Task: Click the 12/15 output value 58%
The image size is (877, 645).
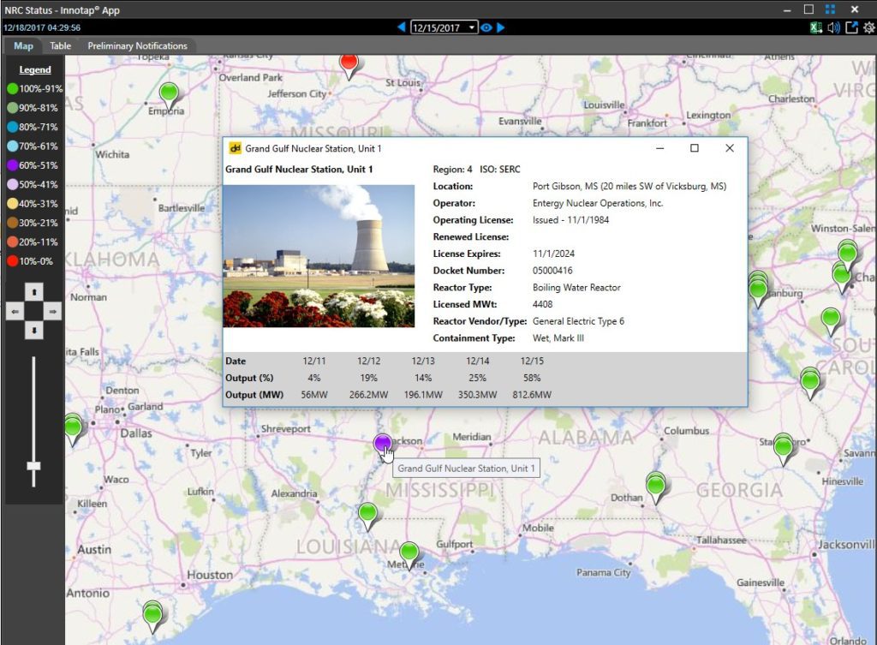Action: pos(531,378)
